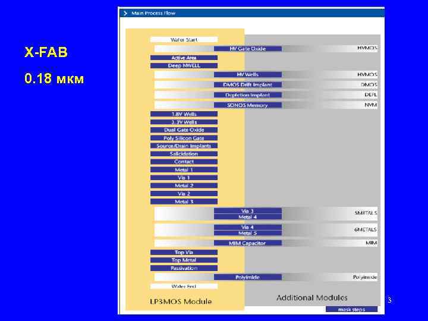Click the 6METALS module label
The height and width of the screenshot is (321, 428).
[x=366, y=230]
